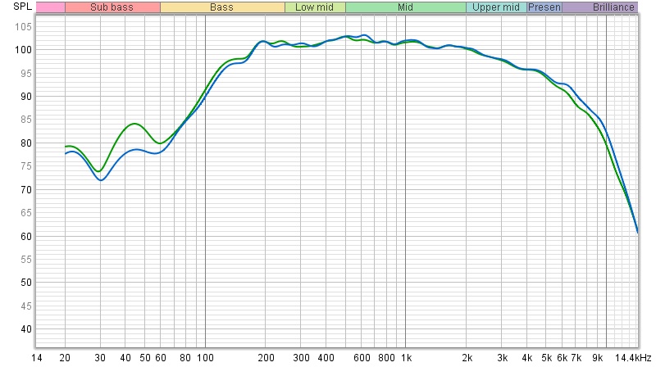656x367 pixels.
Task: Click the Sub bass band label
Action: 112,7
